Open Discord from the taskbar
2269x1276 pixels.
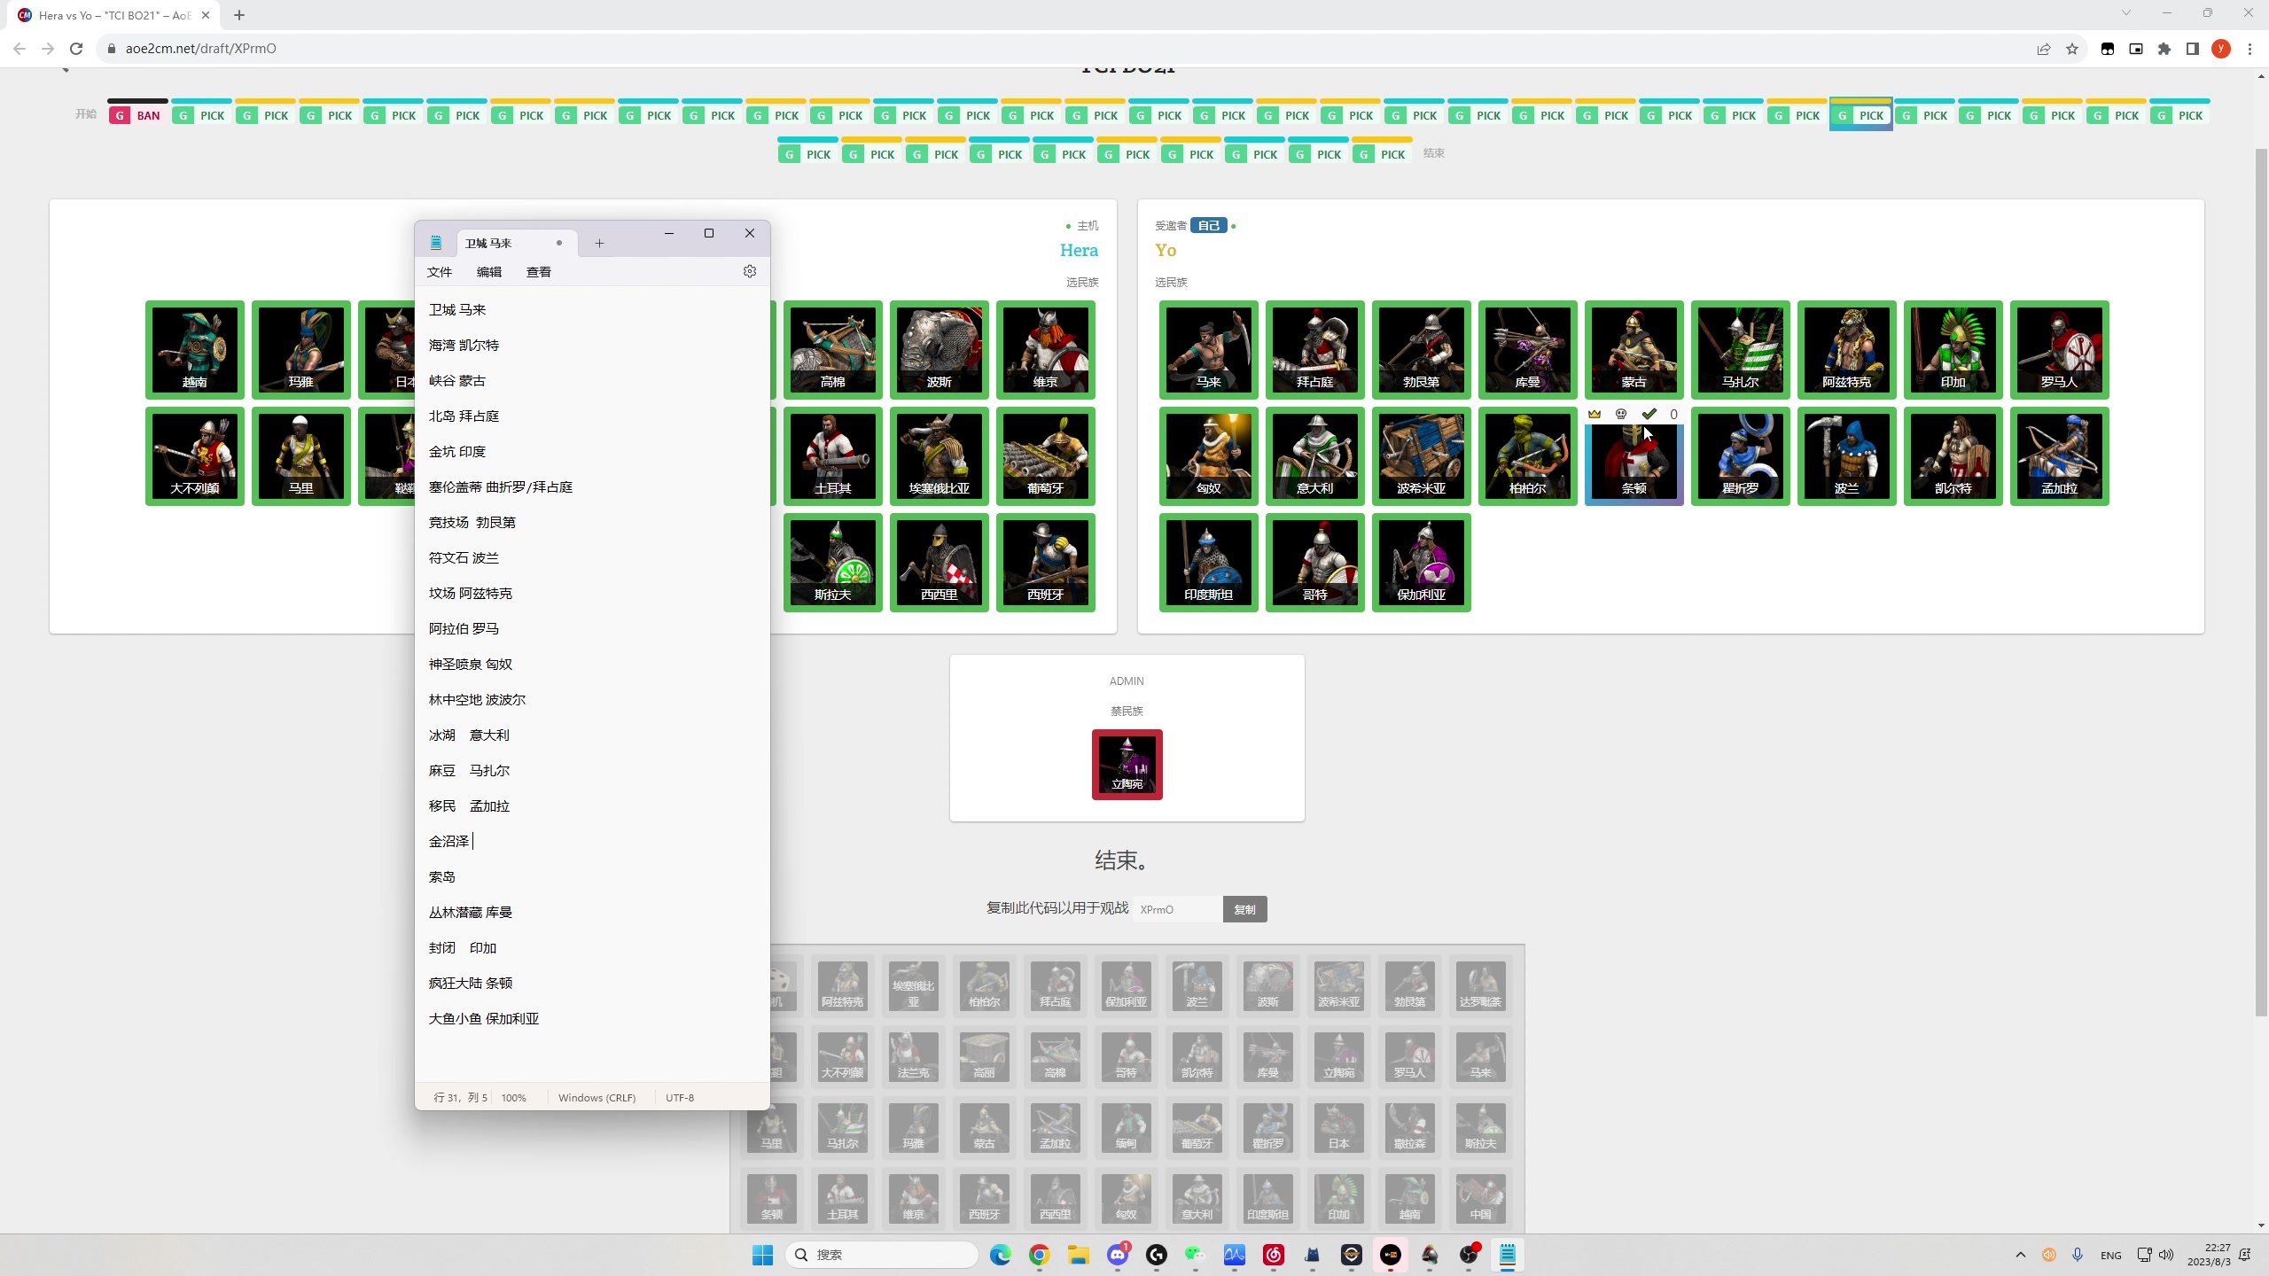coord(1118,1255)
